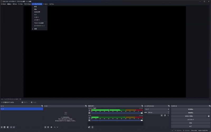Screen dimensions: 211x132
Task: Open preview scaling dropdown below preview
Action: [x=12, y=99]
